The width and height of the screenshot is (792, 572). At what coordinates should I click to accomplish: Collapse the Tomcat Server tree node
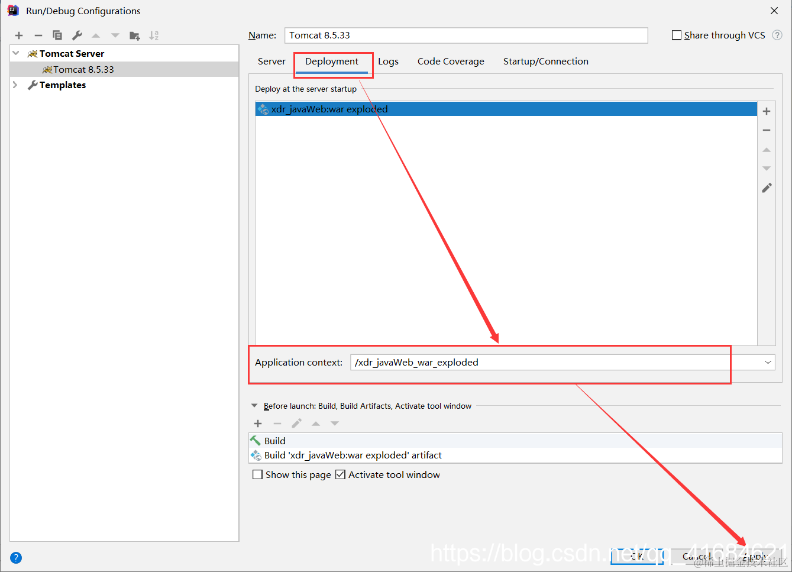(x=16, y=53)
